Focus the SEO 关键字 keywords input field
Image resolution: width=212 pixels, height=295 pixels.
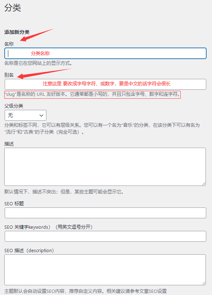(x=105, y=236)
